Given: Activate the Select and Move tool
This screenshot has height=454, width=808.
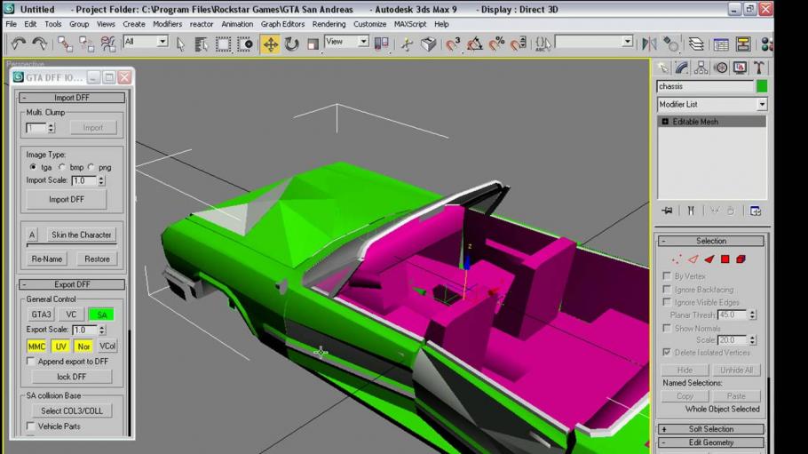Looking at the screenshot, I should point(270,44).
